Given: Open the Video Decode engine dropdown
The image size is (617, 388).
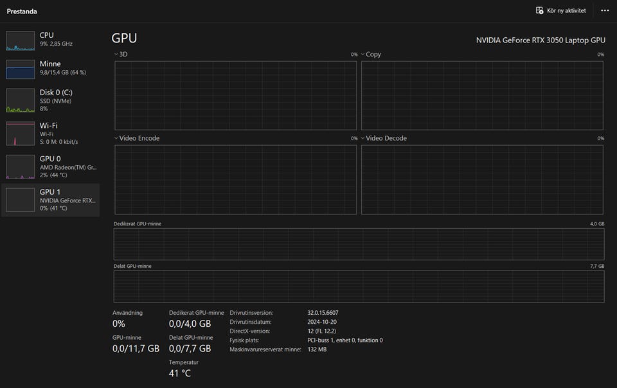Looking at the screenshot, I should tap(362, 138).
